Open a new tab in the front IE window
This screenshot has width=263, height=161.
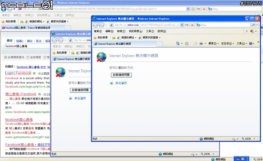coord(159,44)
